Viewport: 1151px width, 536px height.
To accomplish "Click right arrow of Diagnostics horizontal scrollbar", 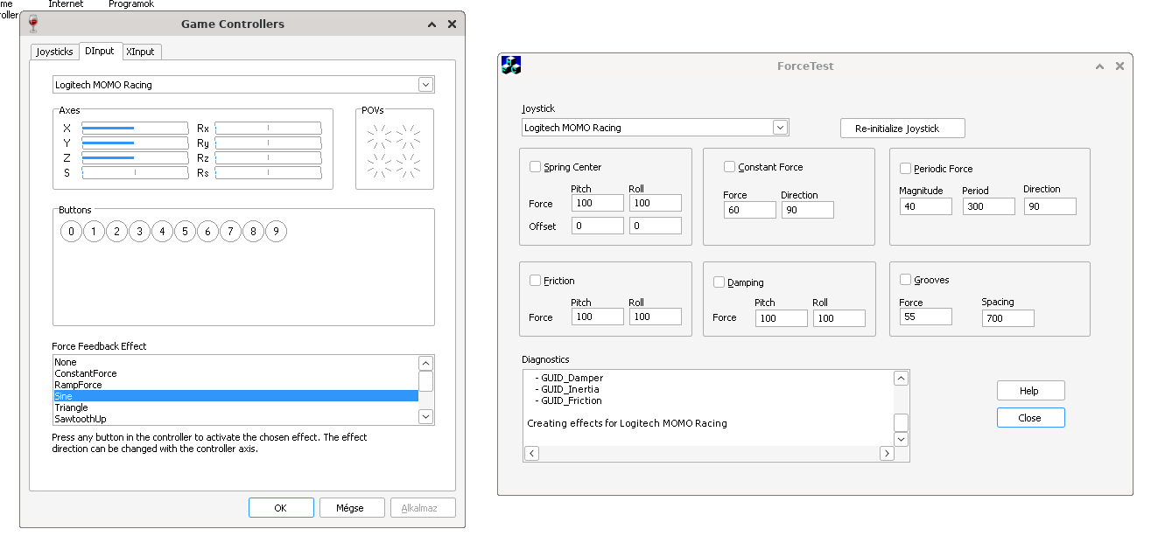I will [887, 453].
